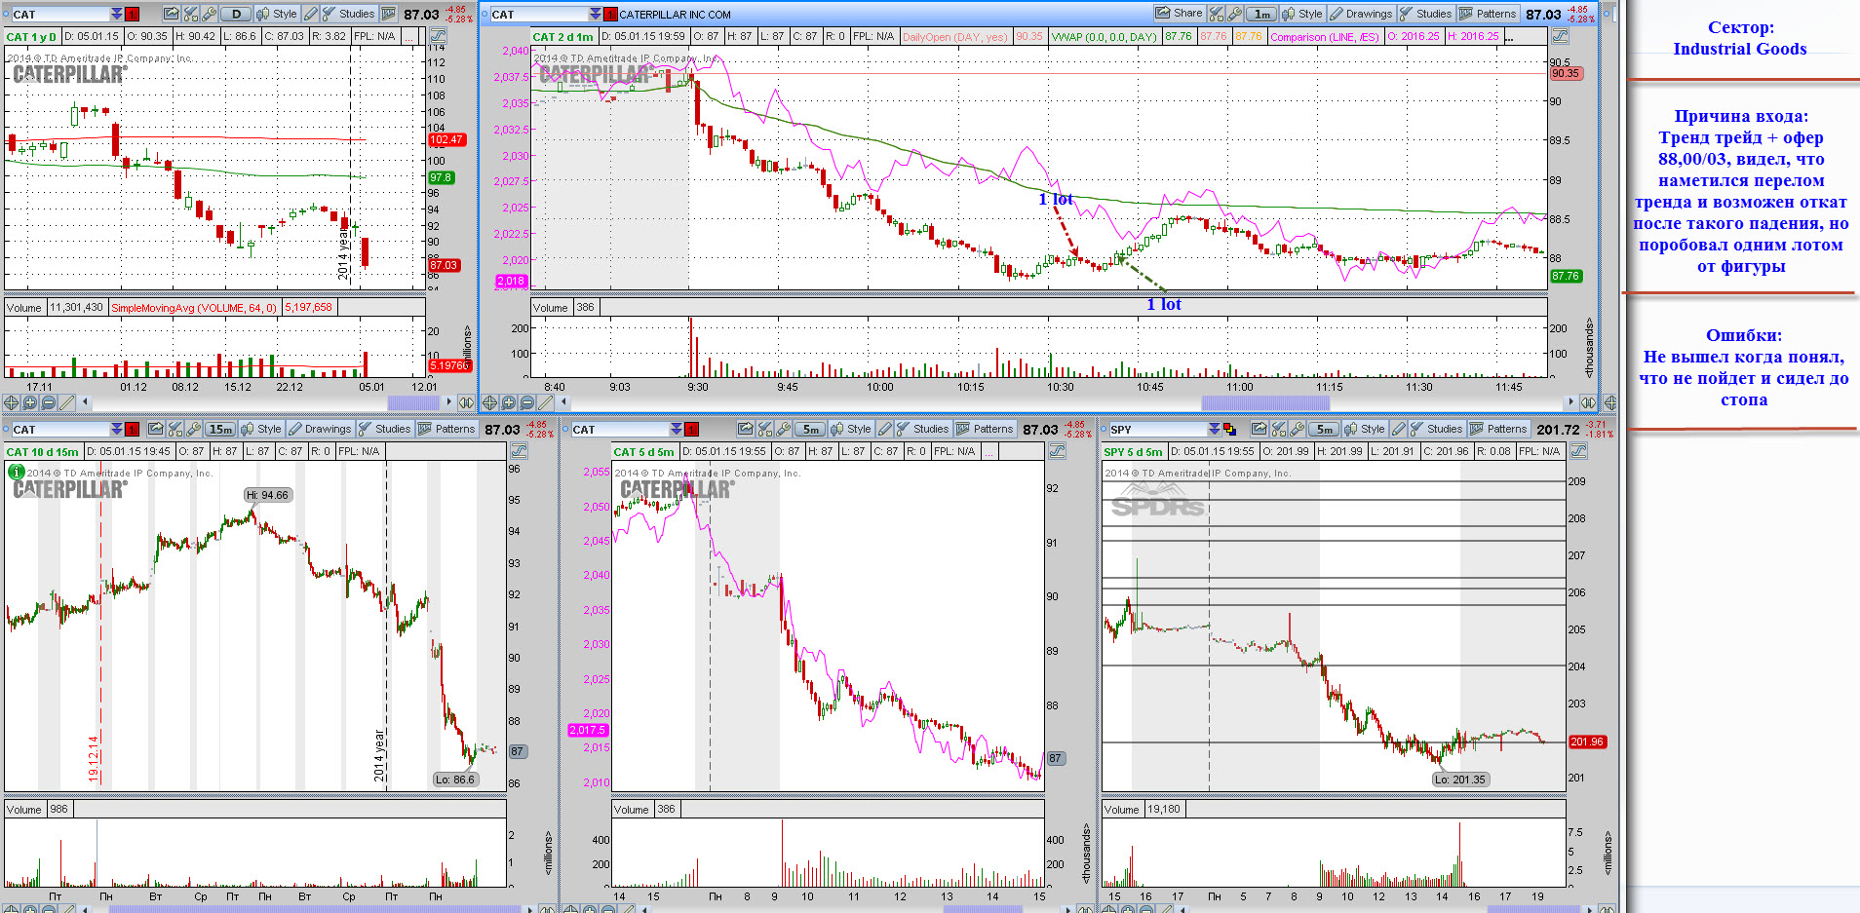
Task: Open Drawings menu on CAT 1m chart
Action: [x=1361, y=14]
